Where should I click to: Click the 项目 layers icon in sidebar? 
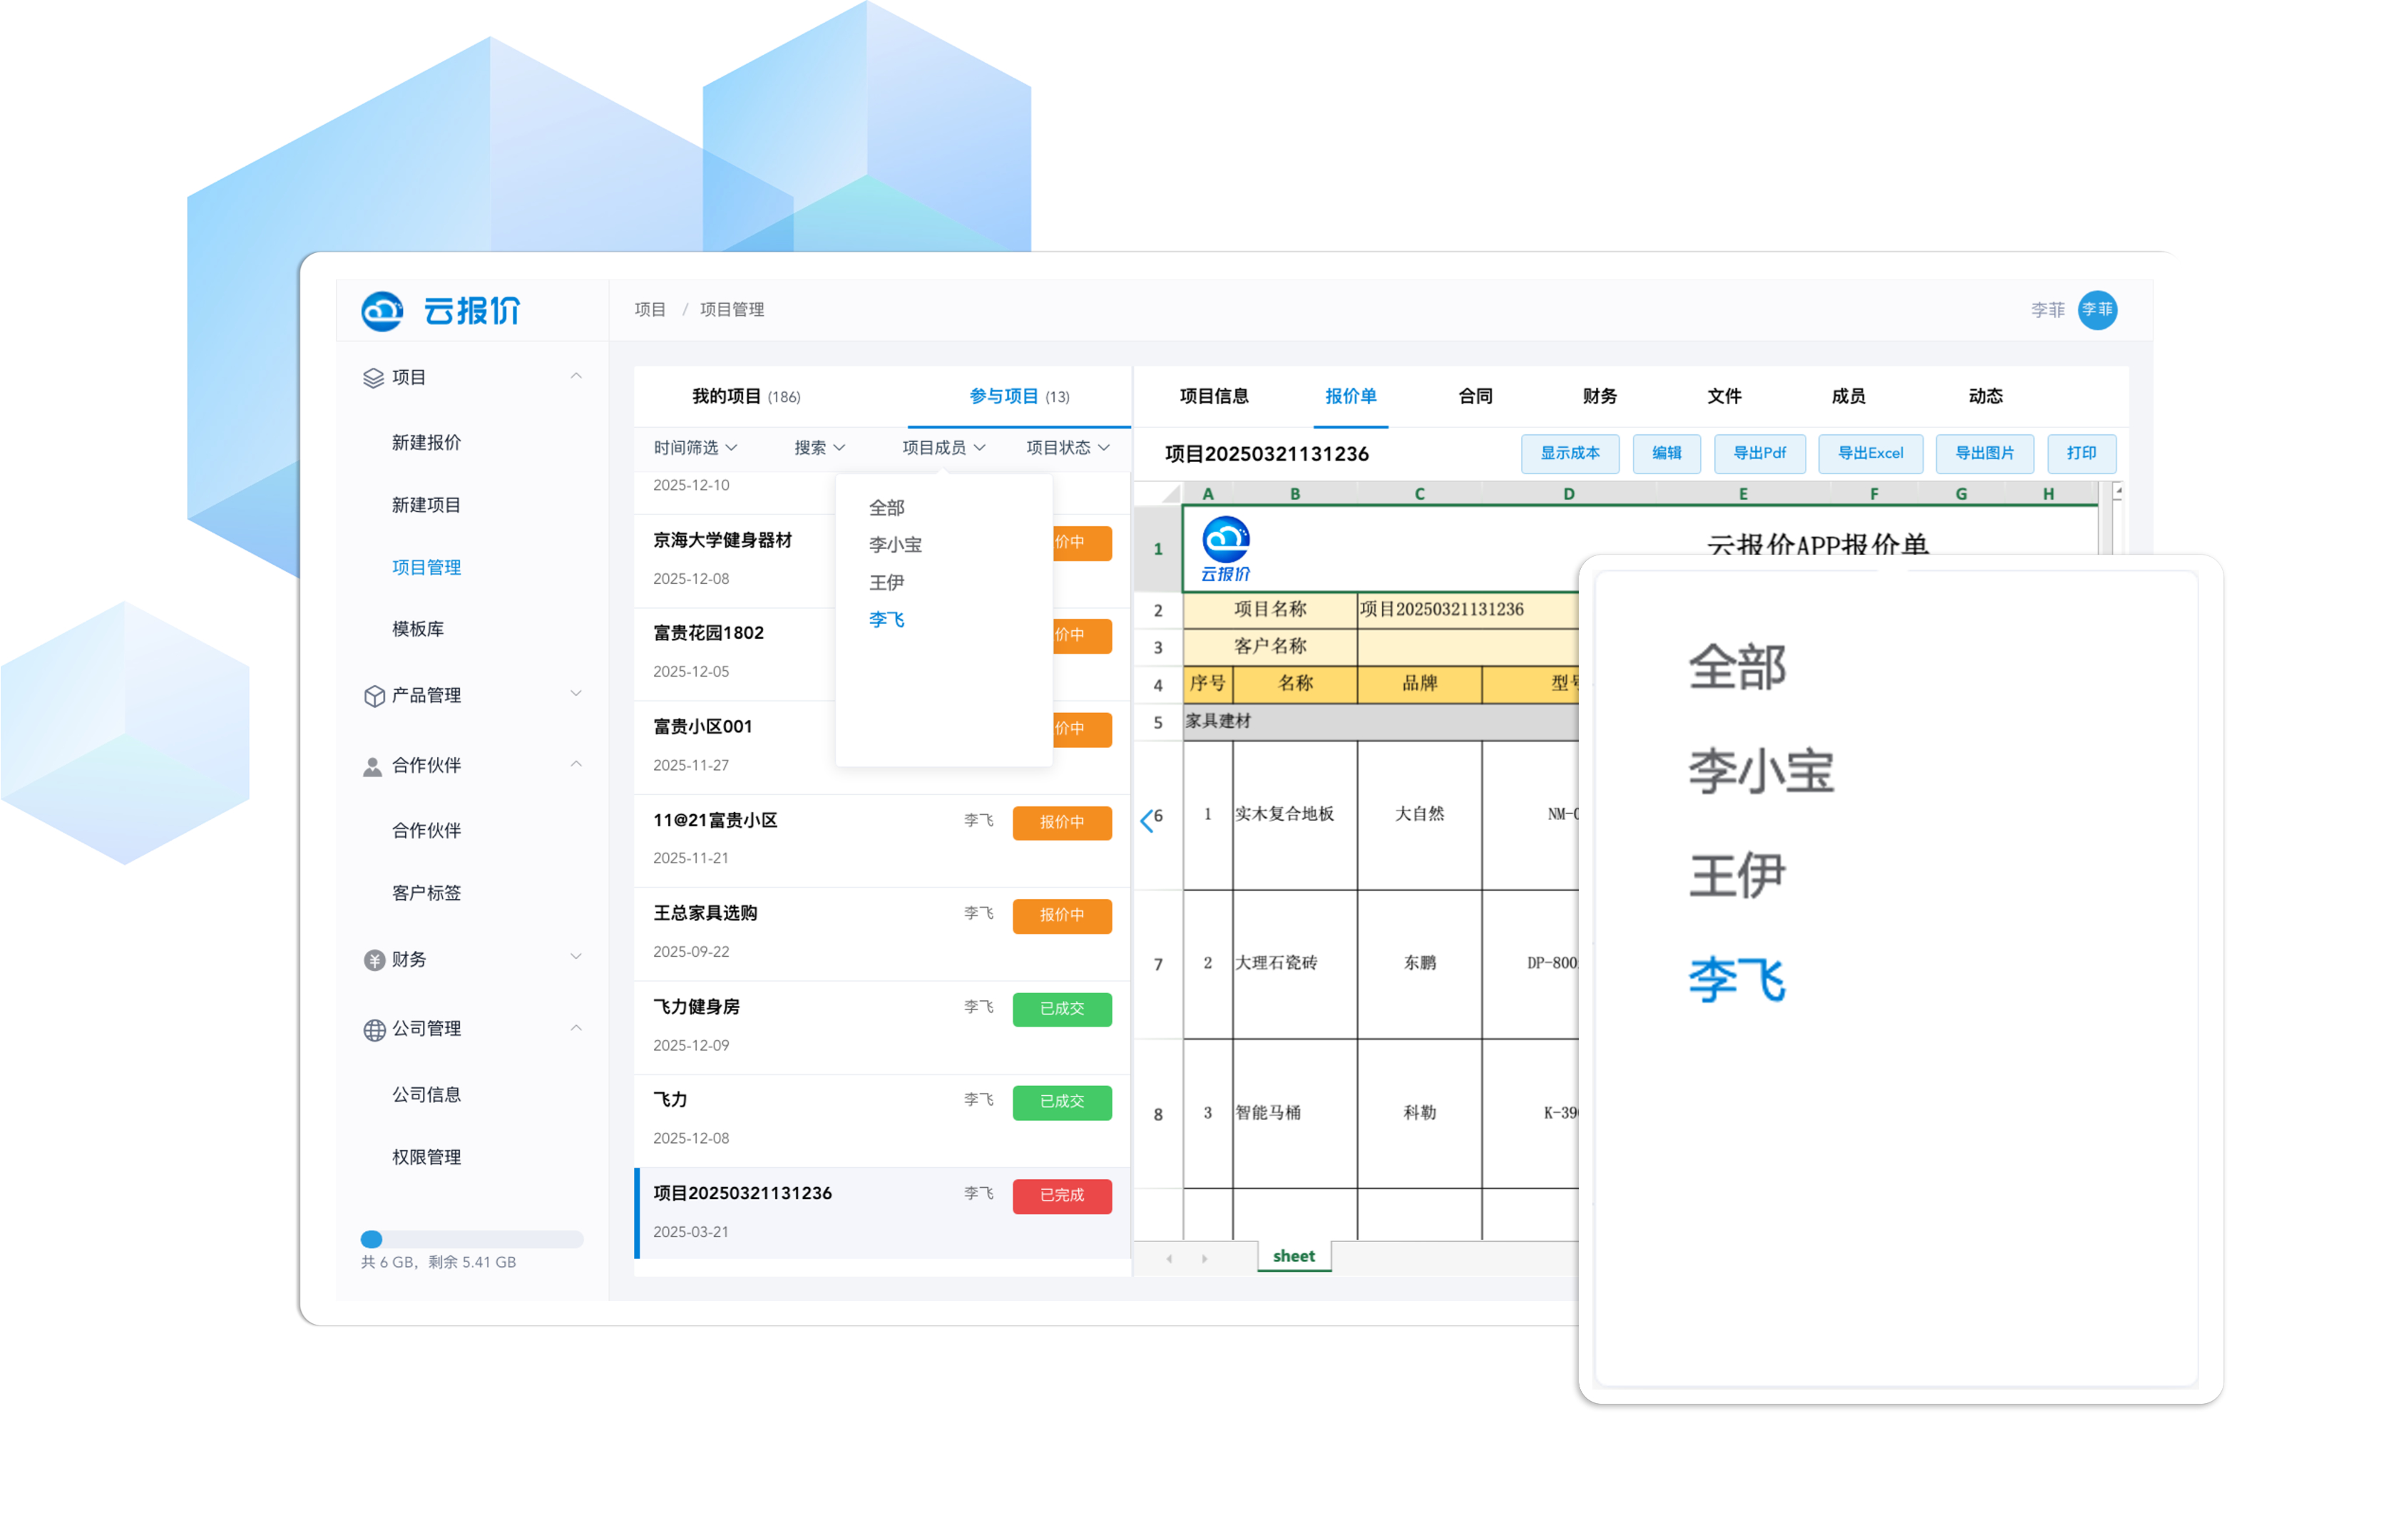(x=373, y=378)
